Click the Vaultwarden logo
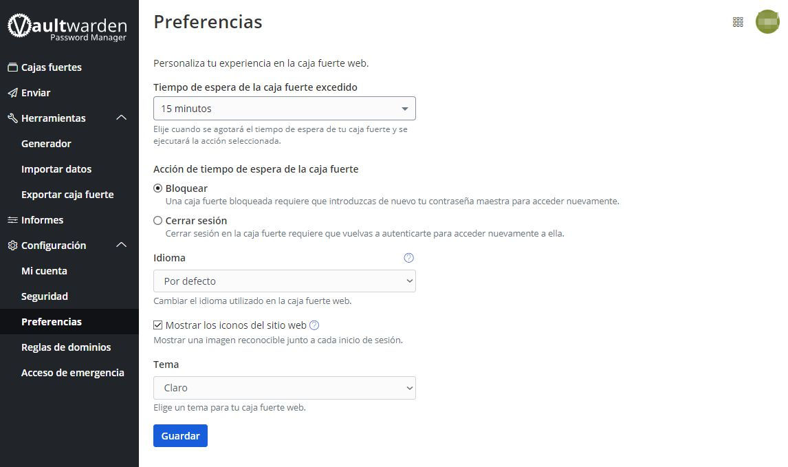 coord(67,28)
